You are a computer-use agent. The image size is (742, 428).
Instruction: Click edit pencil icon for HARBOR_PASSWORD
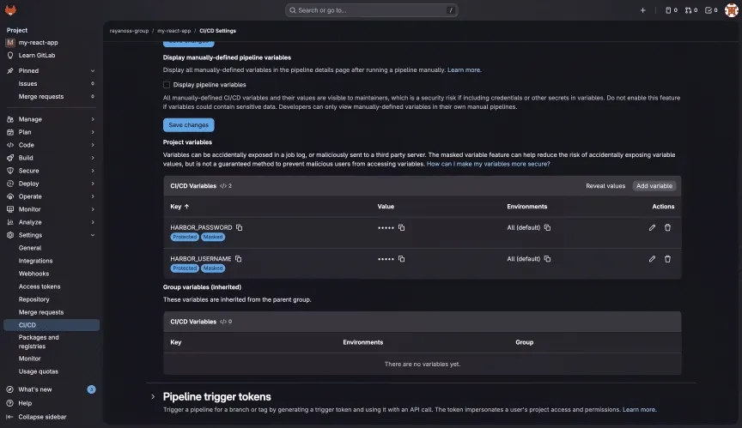[652, 227]
